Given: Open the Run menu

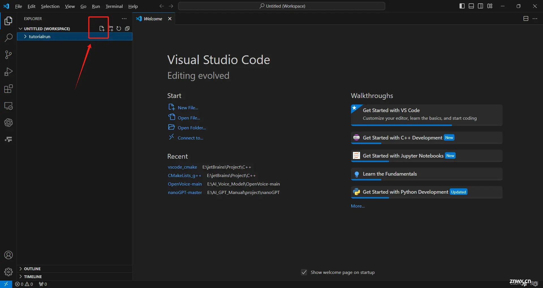Looking at the screenshot, I should click(x=96, y=6).
